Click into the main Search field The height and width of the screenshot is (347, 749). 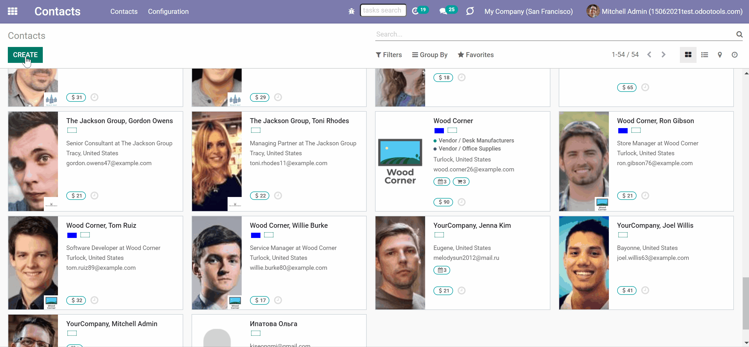coord(555,34)
